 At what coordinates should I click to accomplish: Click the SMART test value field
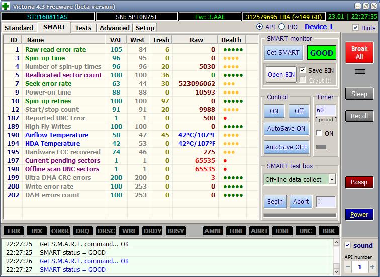point(326,202)
